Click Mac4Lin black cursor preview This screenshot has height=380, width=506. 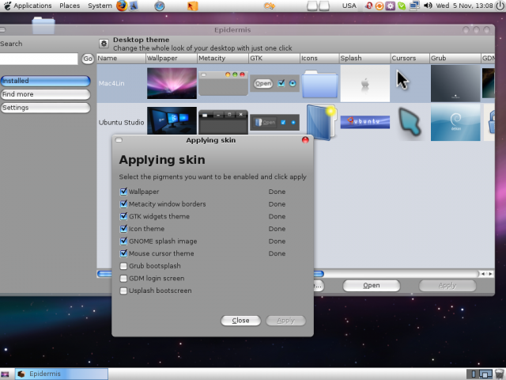pyautogui.click(x=402, y=80)
